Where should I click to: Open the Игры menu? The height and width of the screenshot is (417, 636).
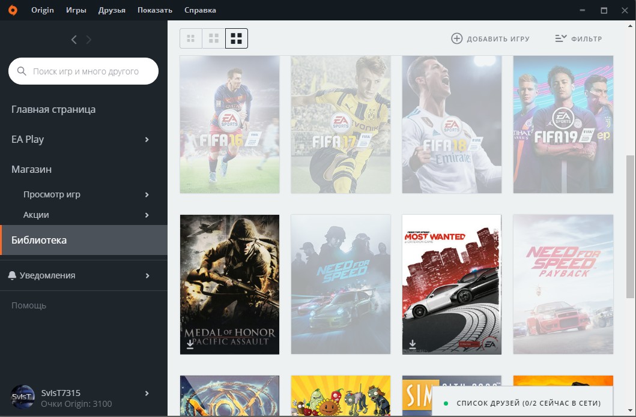pos(76,10)
